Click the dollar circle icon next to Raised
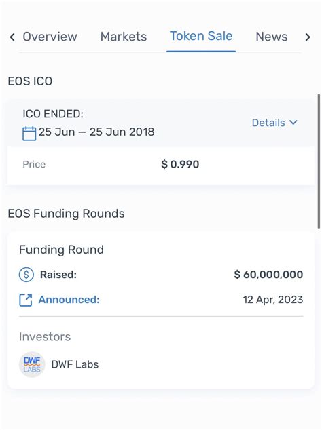 pyautogui.click(x=26, y=275)
